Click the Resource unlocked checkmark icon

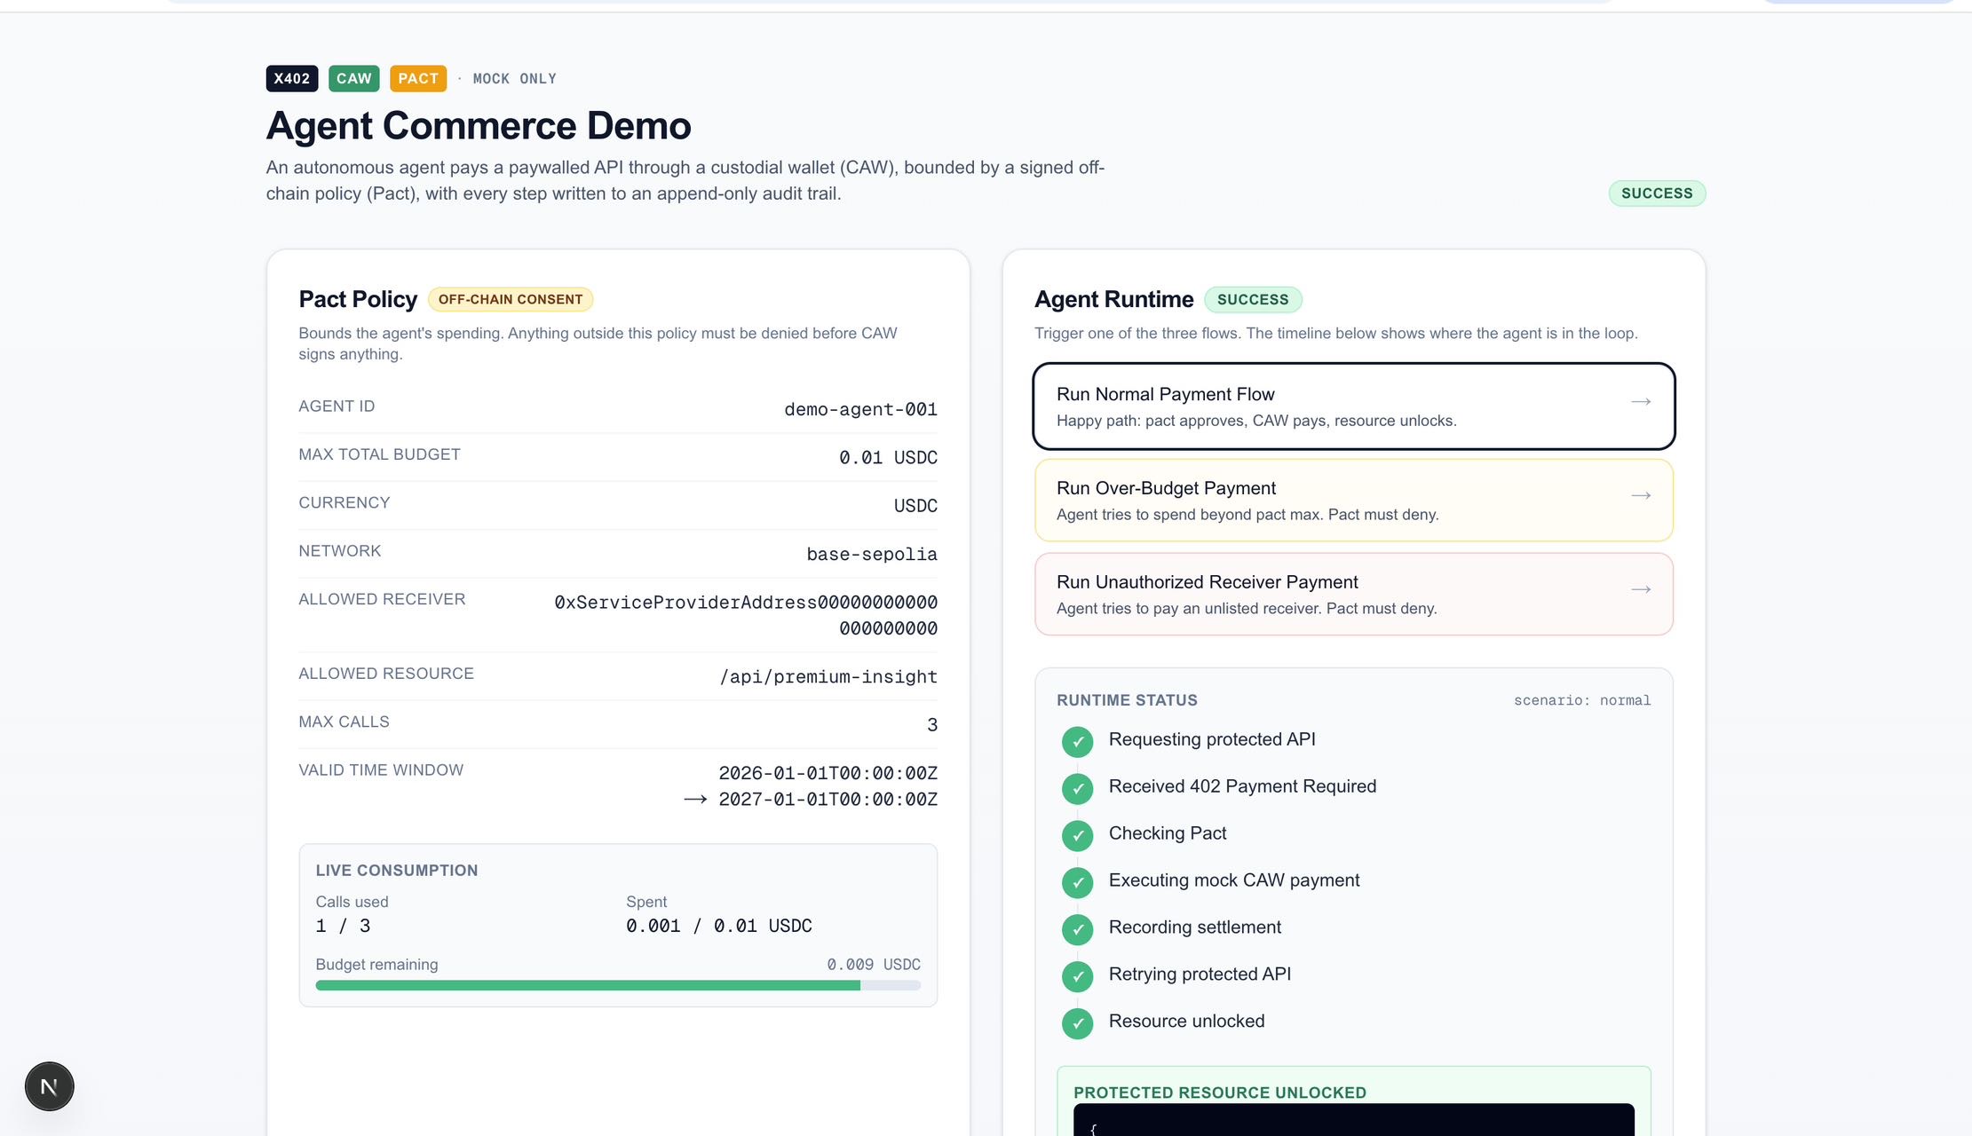point(1078,1023)
